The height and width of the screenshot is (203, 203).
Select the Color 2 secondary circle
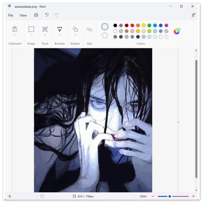(x=105, y=35)
